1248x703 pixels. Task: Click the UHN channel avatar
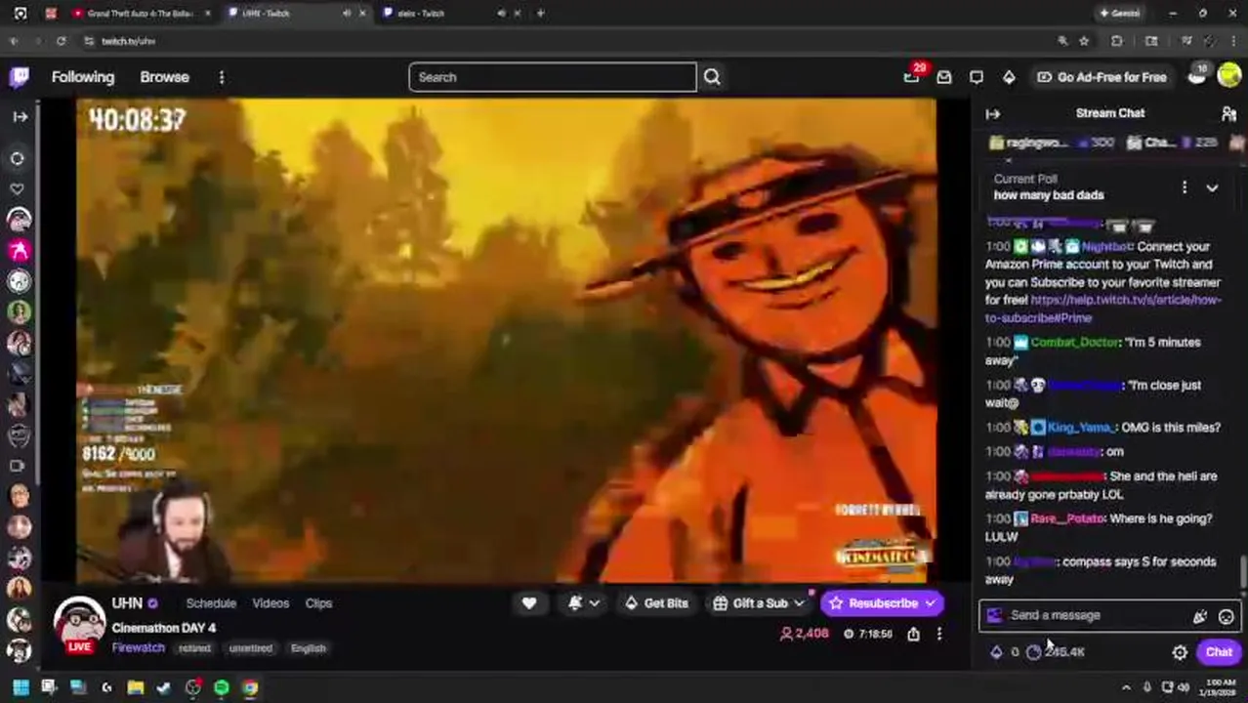tap(79, 623)
